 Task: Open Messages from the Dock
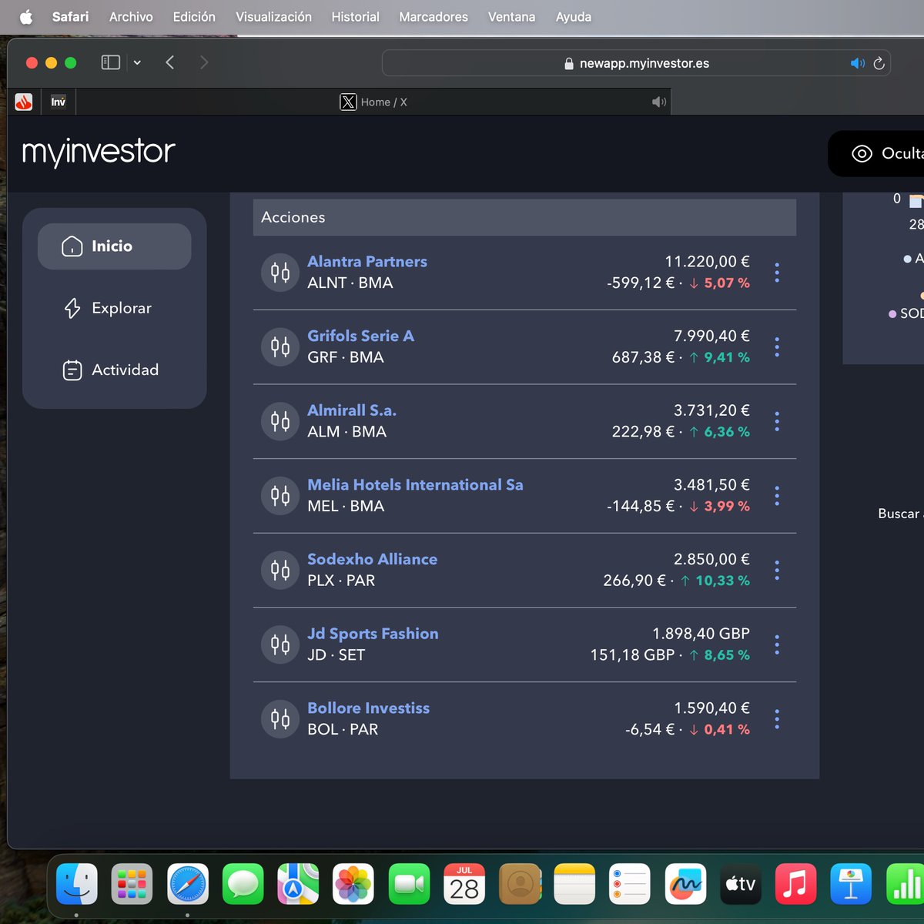tap(243, 884)
